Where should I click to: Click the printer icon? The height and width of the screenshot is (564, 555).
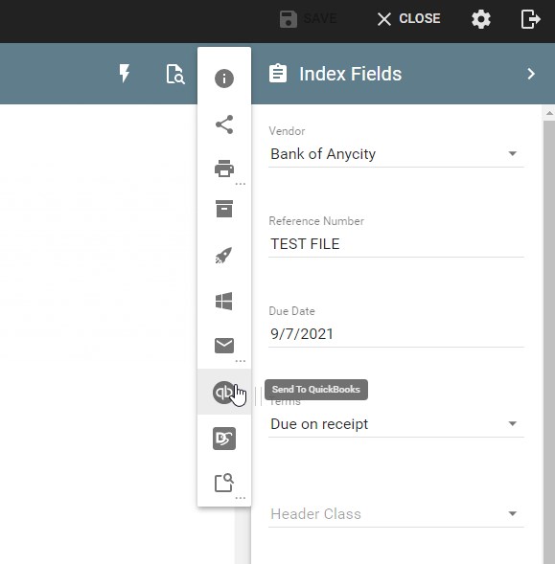(224, 169)
